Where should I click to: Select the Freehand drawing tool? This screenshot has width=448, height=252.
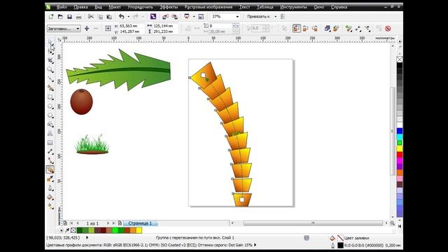[50, 79]
